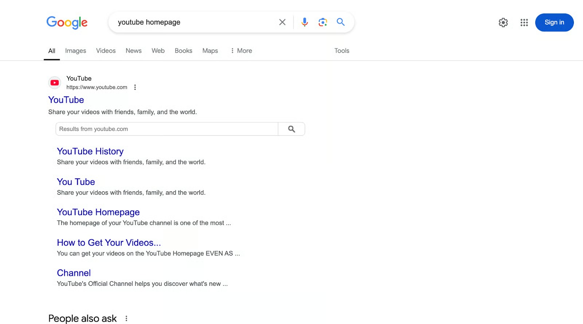
Task: Open options beside People also ask
Action: pos(126,319)
